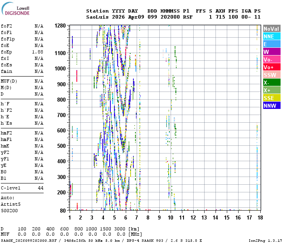Click the purple W legend swatch

coord(272,52)
